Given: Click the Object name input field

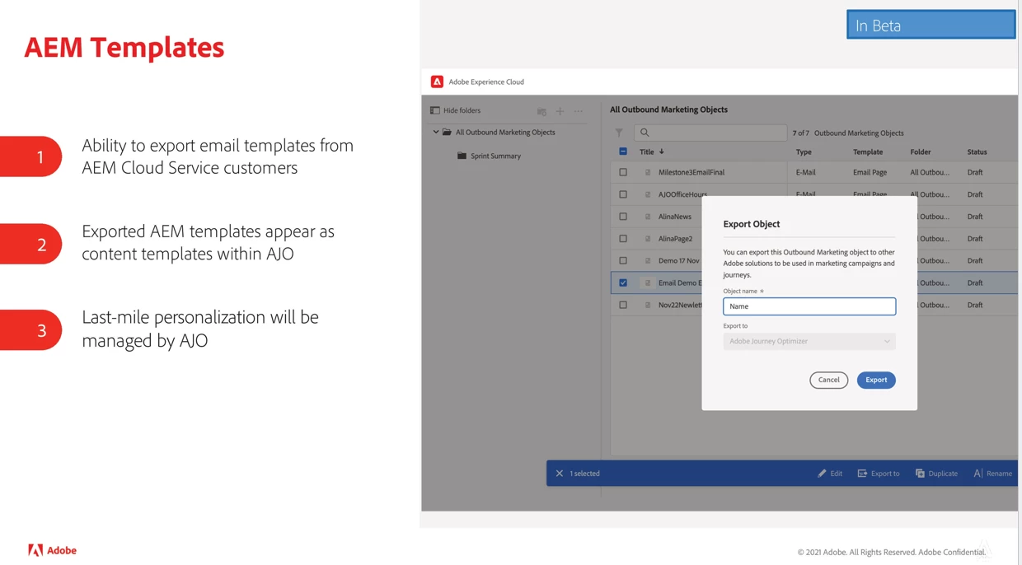Looking at the screenshot, I should [809, 306].
